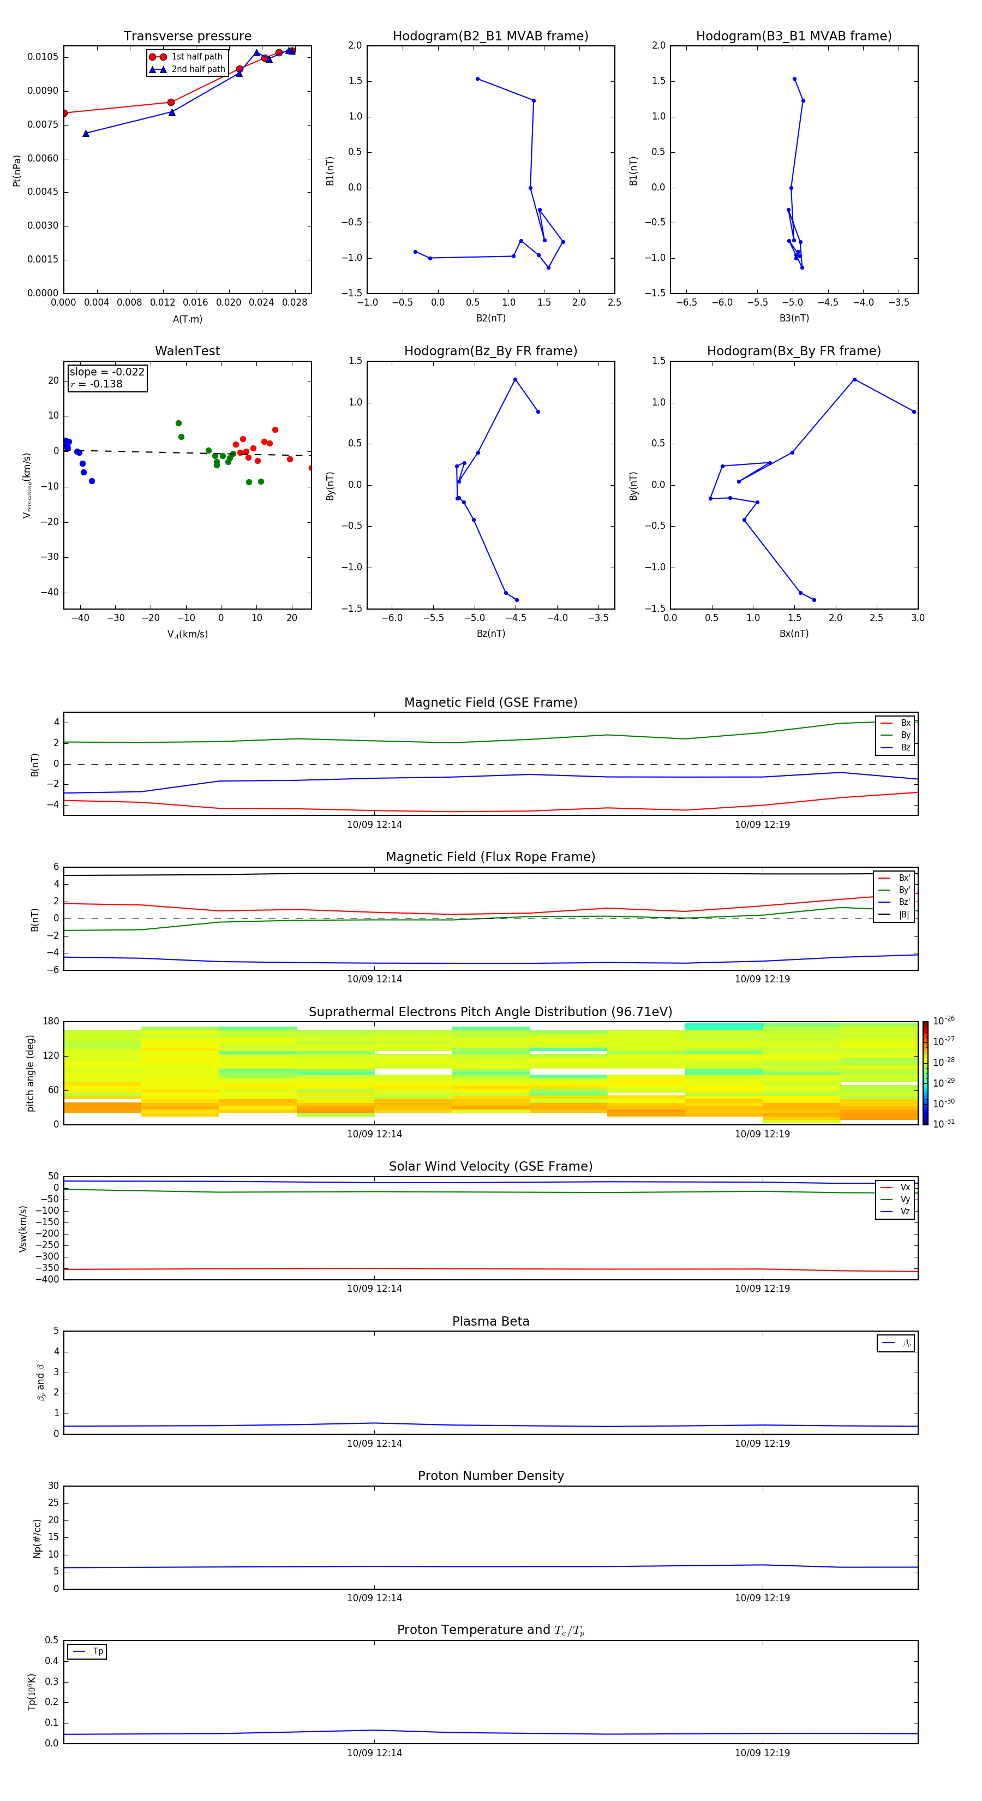982x1801 pixels.
Task: Click the βp legend in Plasma Beta plot
Action: coord(895,1343)
